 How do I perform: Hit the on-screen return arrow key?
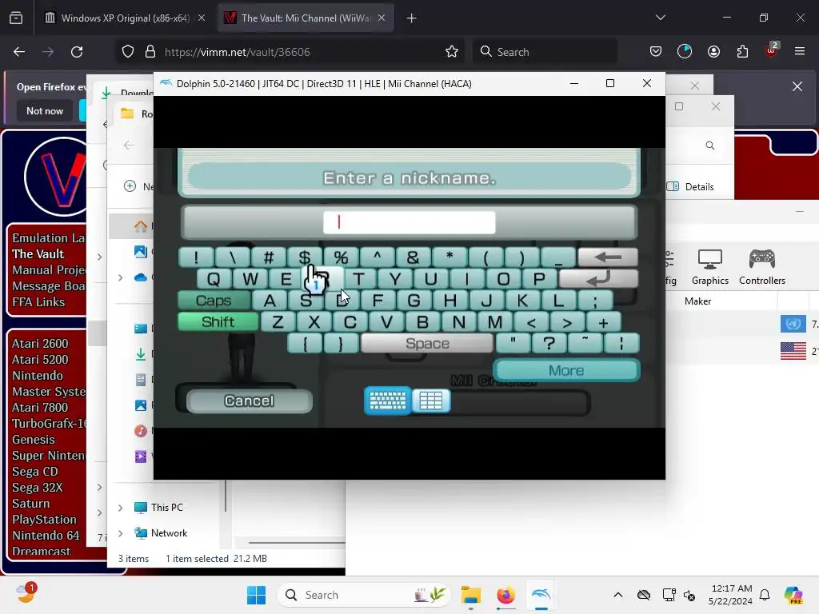(x=598, y=279)
